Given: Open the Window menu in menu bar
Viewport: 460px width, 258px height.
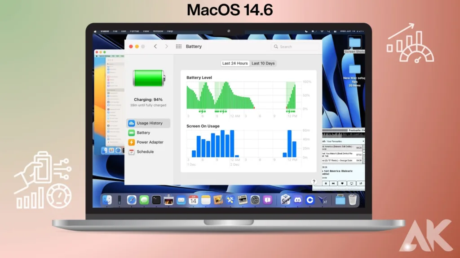Looking at the screenshot, I should point(158,31).
